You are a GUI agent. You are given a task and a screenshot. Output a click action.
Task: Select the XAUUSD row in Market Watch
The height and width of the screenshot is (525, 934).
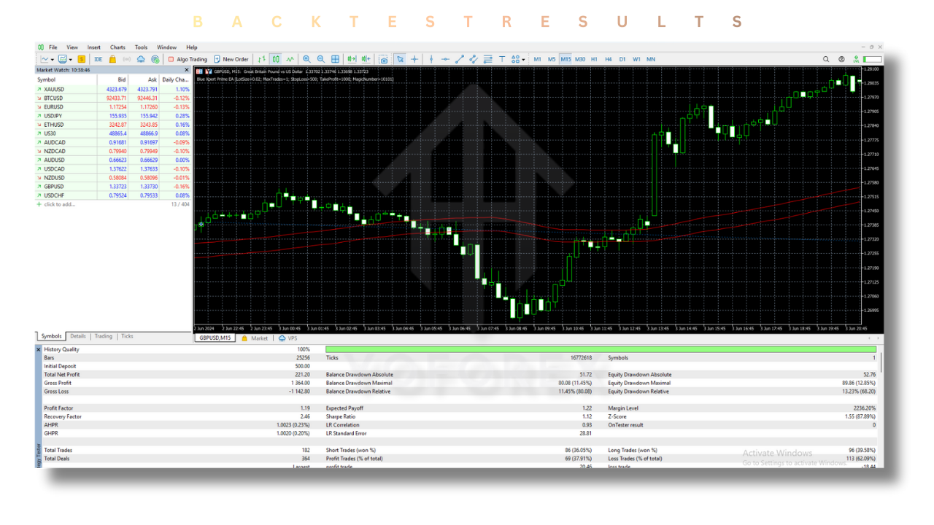55,89
